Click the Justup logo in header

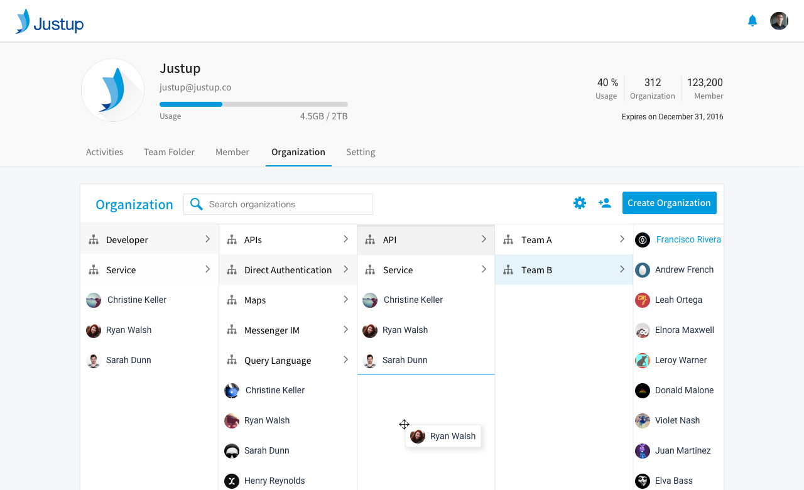point(50,22)
